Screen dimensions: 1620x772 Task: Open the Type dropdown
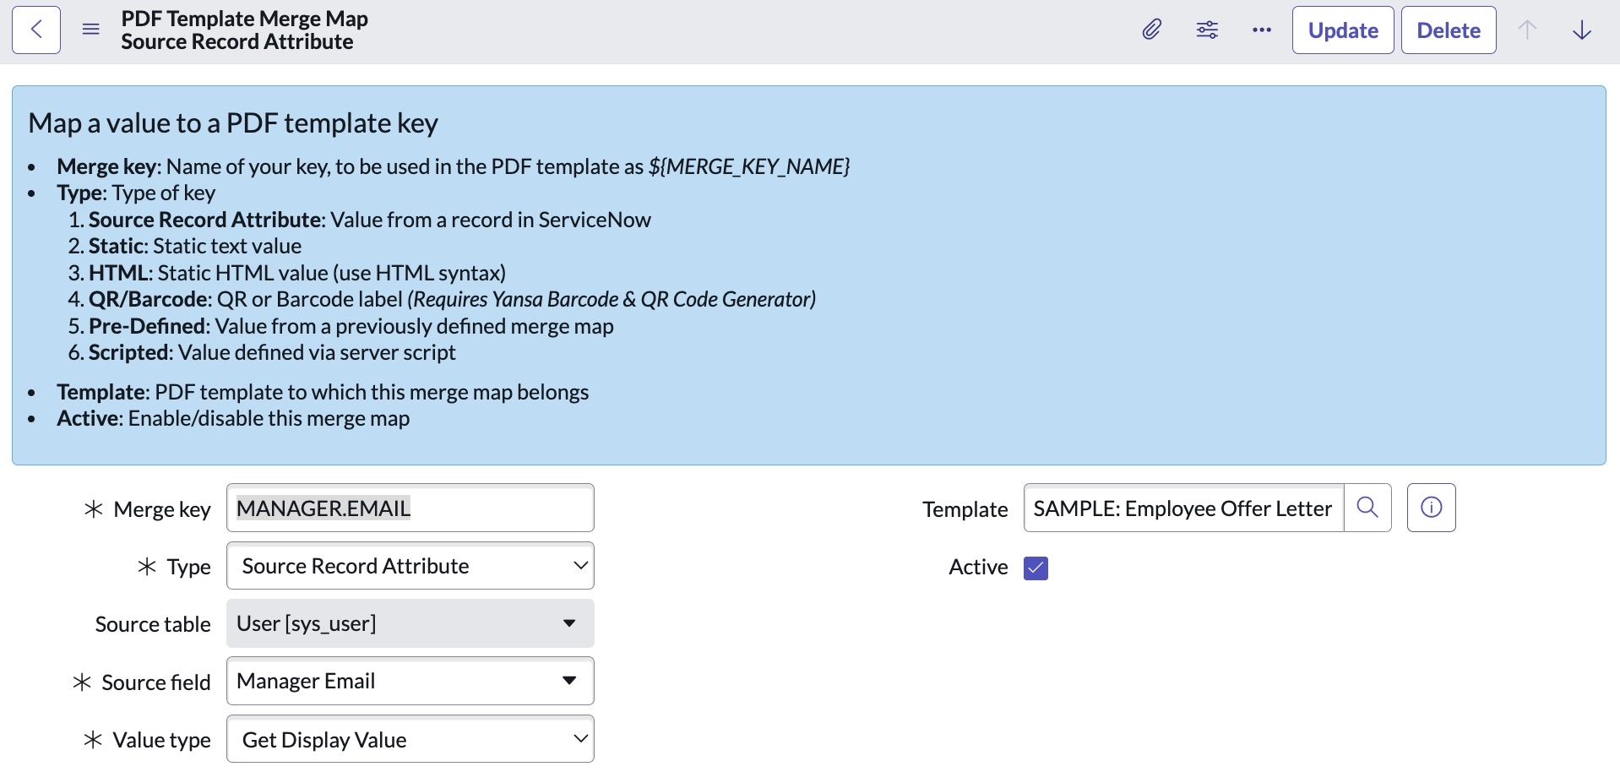(410, 566)
